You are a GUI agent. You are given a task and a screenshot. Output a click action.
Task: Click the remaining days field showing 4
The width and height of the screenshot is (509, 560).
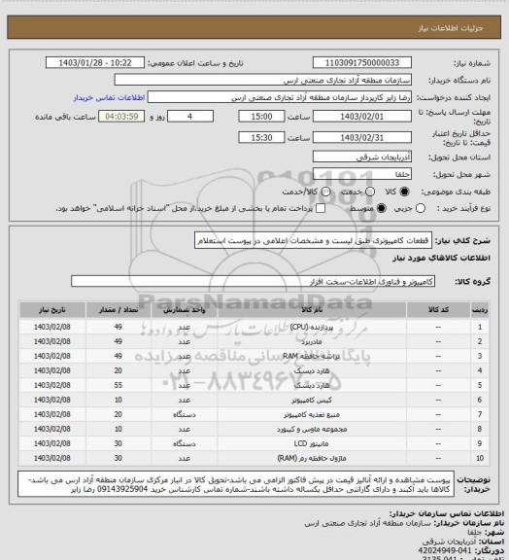pyautogui.click(x=190, y=117)
